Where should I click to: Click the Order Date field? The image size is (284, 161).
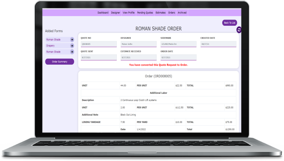179,57
